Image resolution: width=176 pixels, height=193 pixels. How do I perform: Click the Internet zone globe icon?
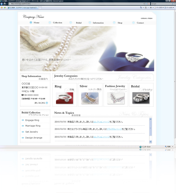coord(141,147)
